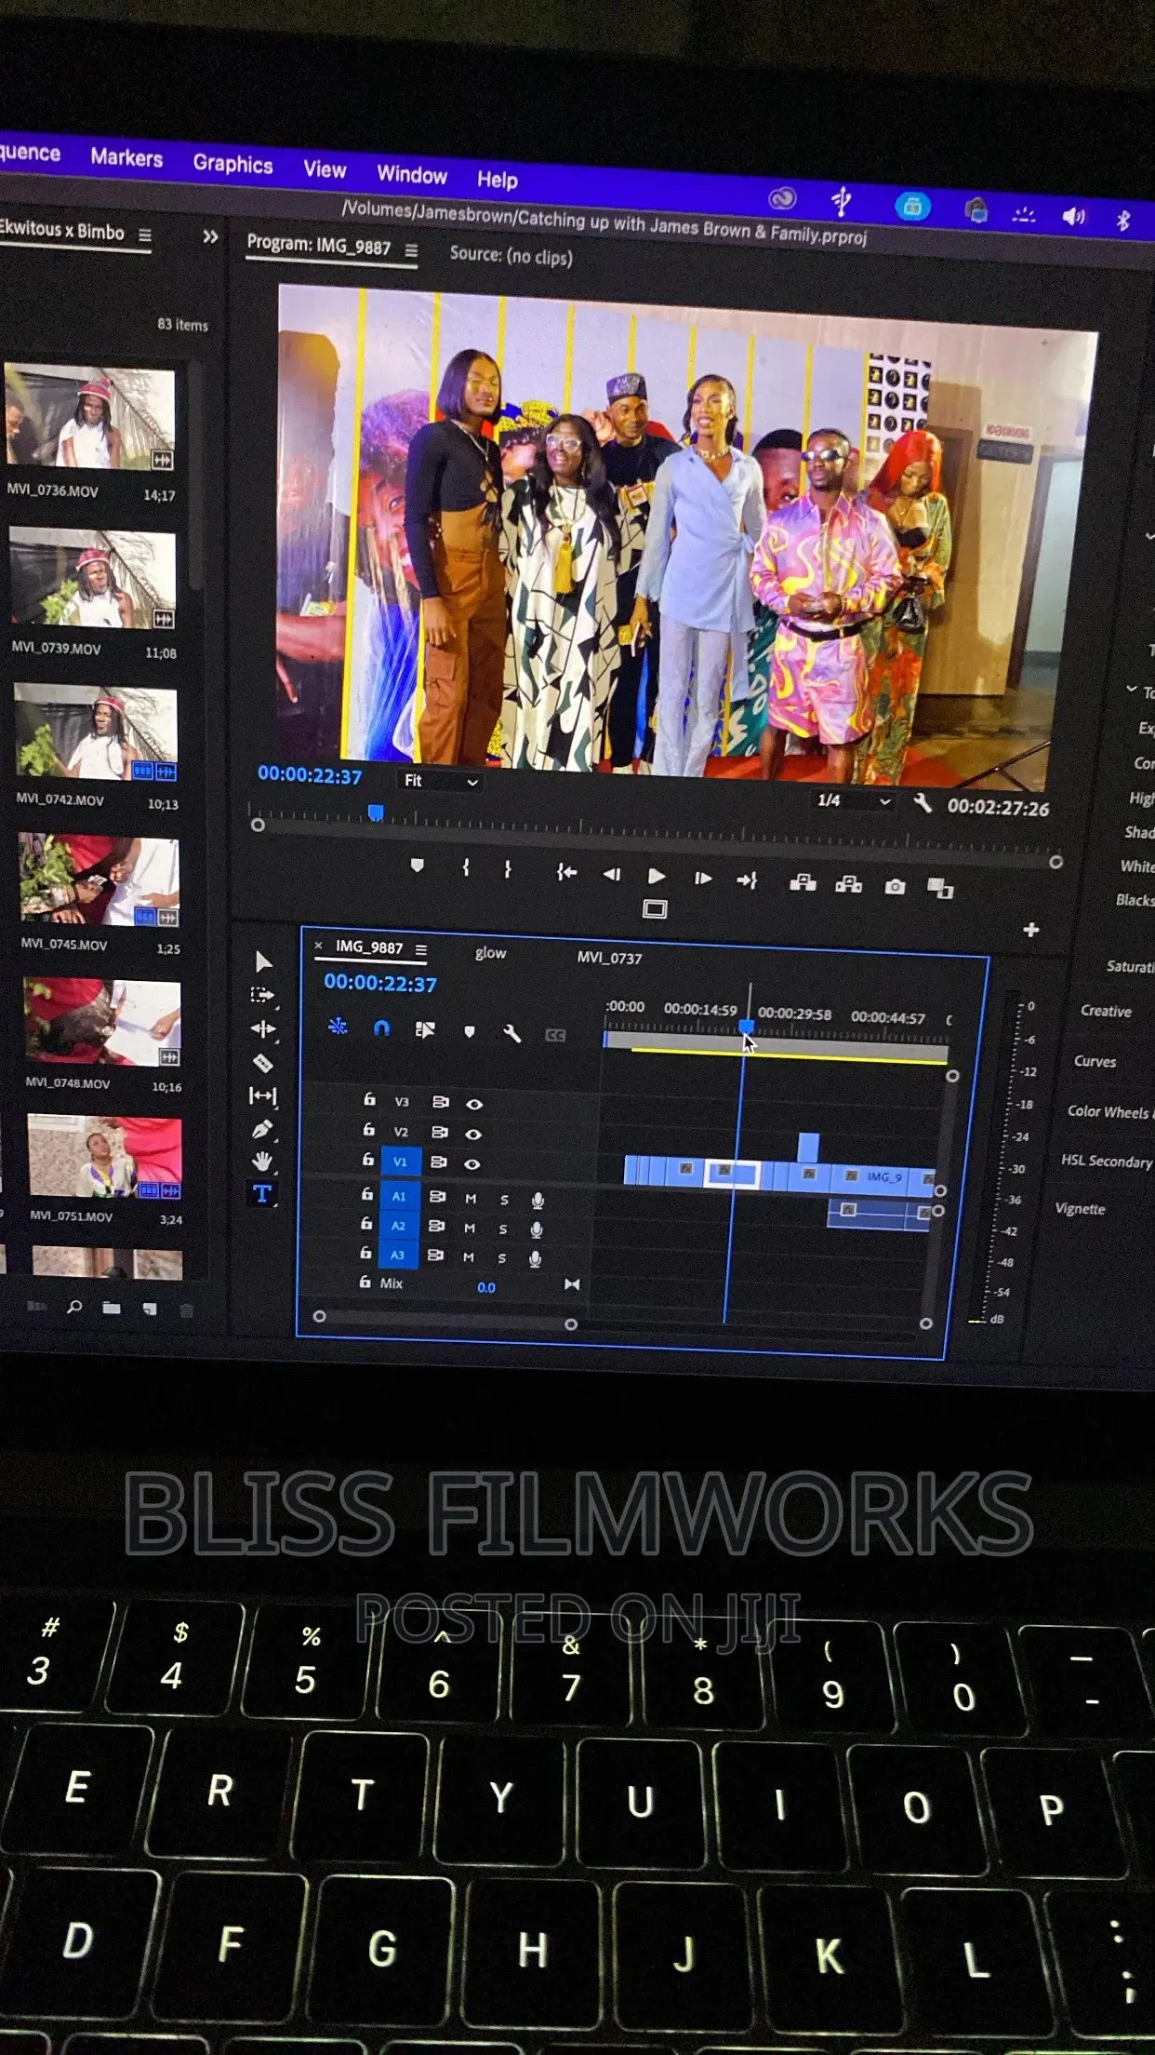This screenshot has width=1155, height=2055.
Task: Expand the Curves section
Action: coord(1095,1061)
